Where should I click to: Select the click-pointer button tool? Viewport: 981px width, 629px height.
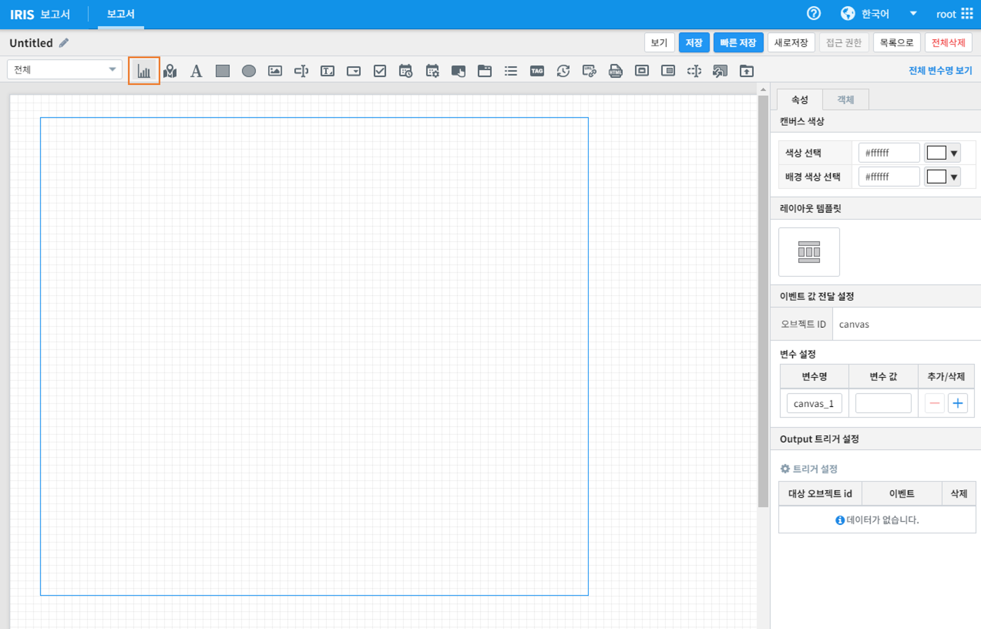(459, 71)
